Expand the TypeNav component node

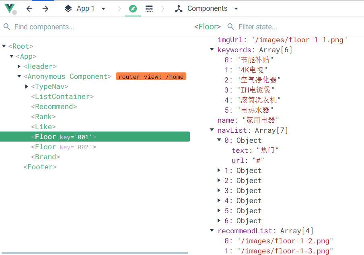click(x=27, y=86)
